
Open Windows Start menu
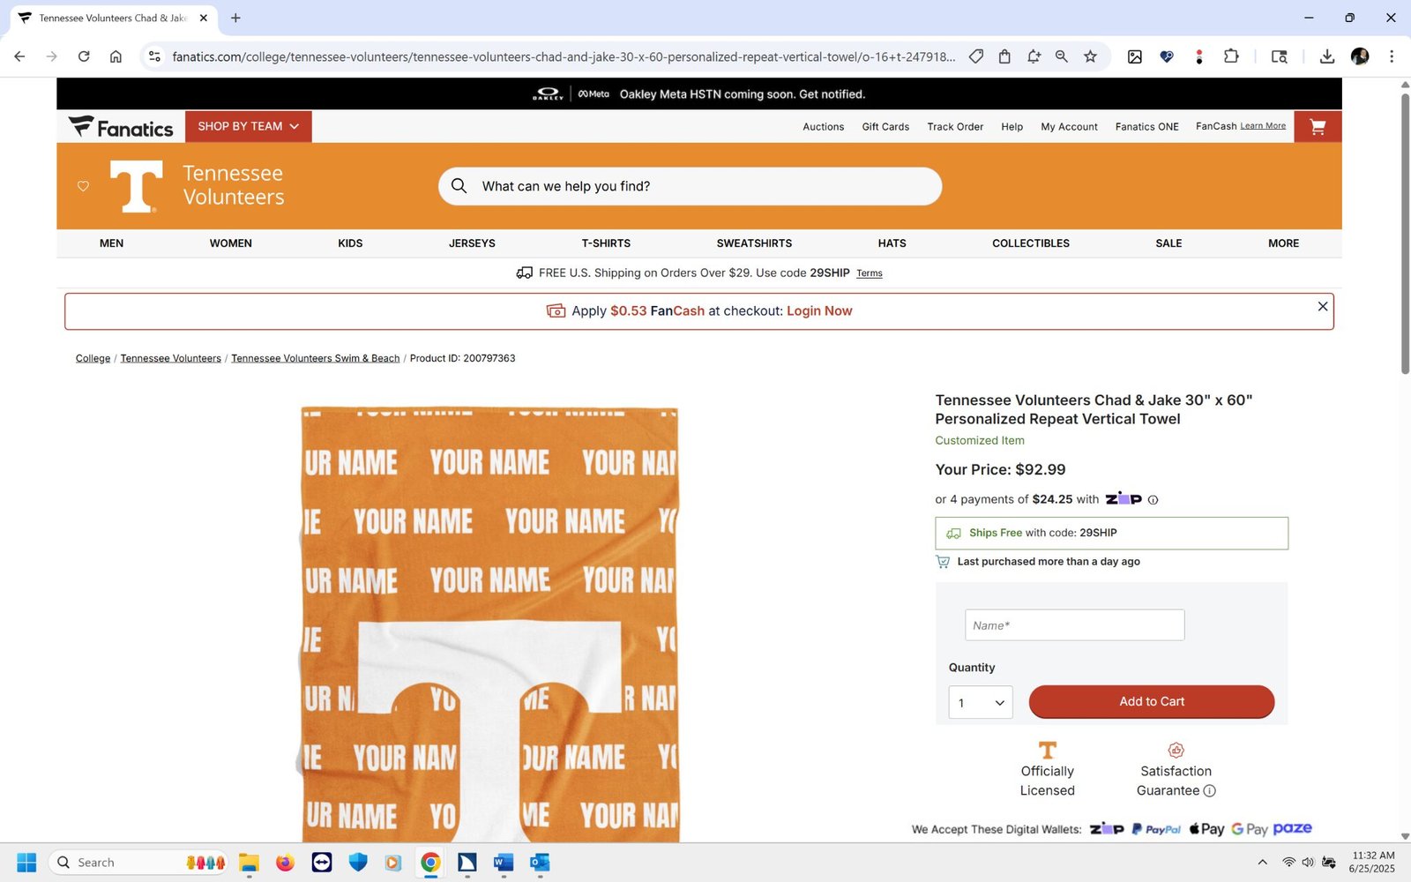(26, 863)
